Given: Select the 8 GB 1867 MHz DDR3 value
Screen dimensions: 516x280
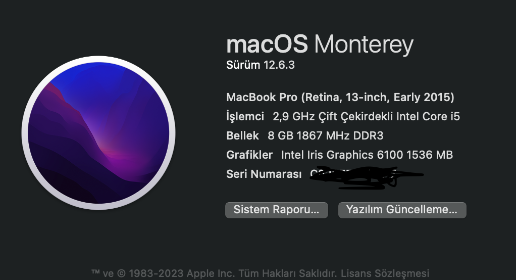Looking at the screenshot, I should pyautogui.click(x=322, y=135).
